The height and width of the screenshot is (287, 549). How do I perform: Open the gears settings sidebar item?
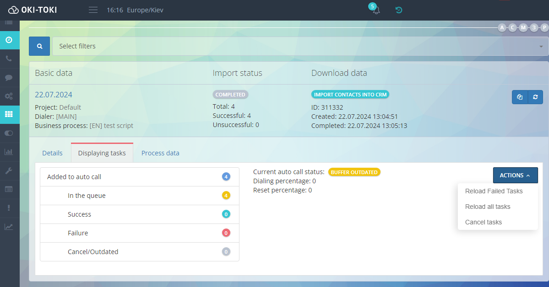tap(9, 96)
